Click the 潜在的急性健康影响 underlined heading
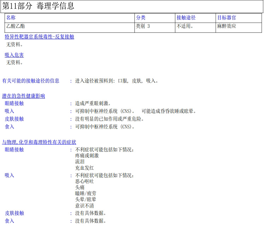This screenshot has width=265, height=228. tap(23, 96)
